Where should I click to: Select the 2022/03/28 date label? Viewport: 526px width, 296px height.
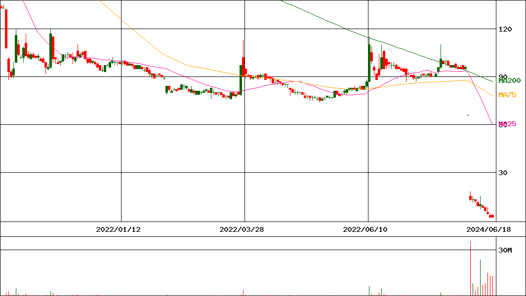(242, 229)
